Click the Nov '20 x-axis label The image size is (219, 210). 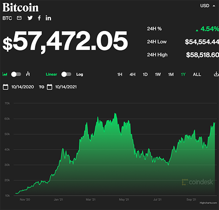[25, 199]
